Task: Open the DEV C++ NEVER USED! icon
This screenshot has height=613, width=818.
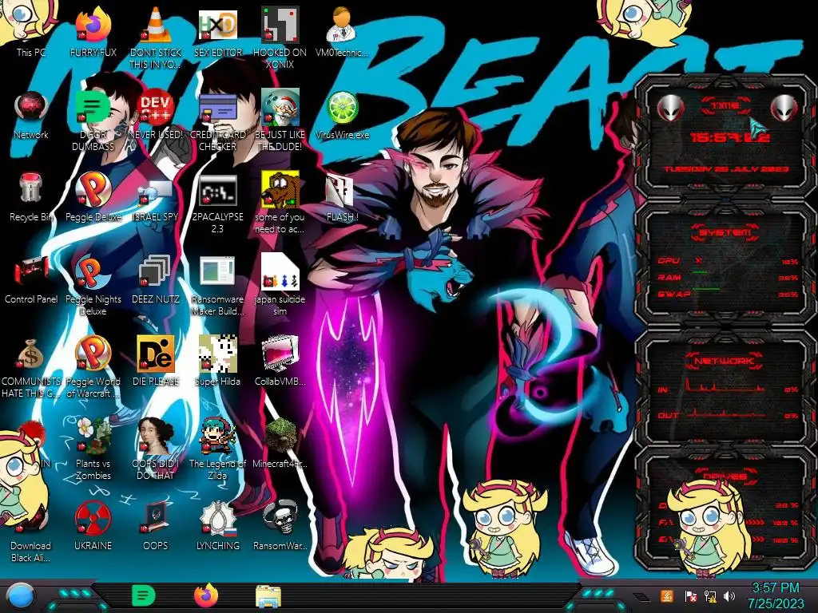Action: click(156, 115)
